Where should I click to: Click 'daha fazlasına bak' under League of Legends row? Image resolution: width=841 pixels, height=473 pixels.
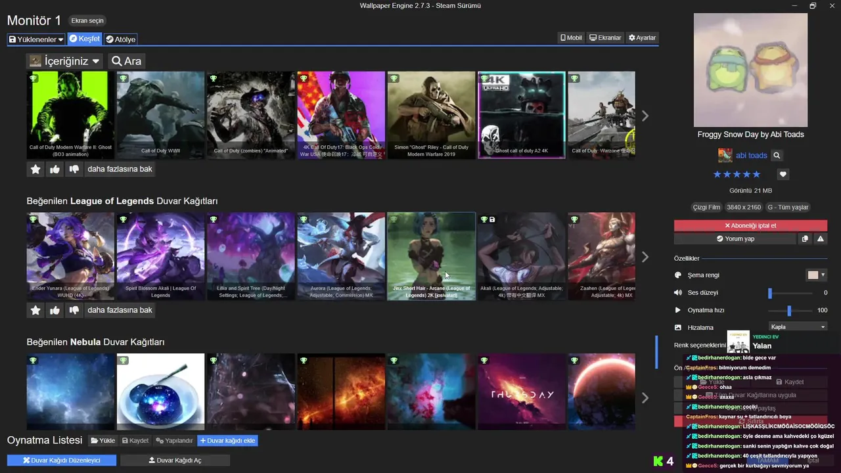pos(120,310)
